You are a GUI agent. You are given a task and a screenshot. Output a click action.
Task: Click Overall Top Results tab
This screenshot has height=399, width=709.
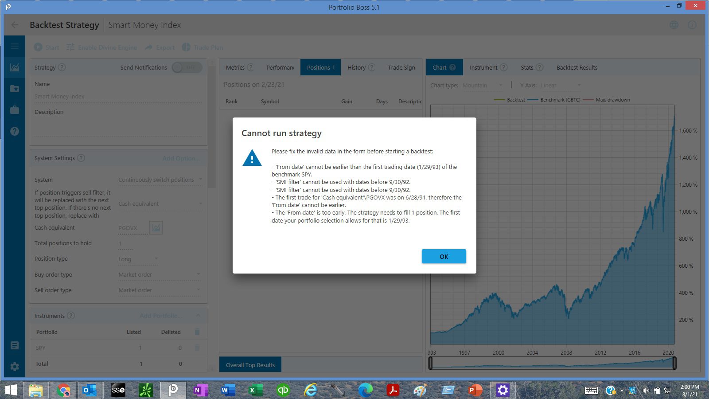pos(250,365)
